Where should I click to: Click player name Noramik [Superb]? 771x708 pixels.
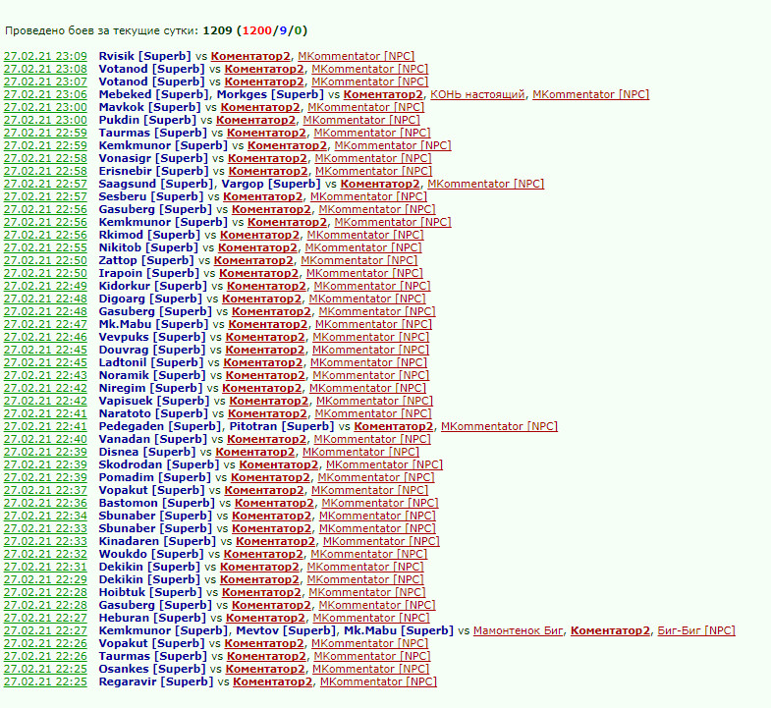coord(152,376)
